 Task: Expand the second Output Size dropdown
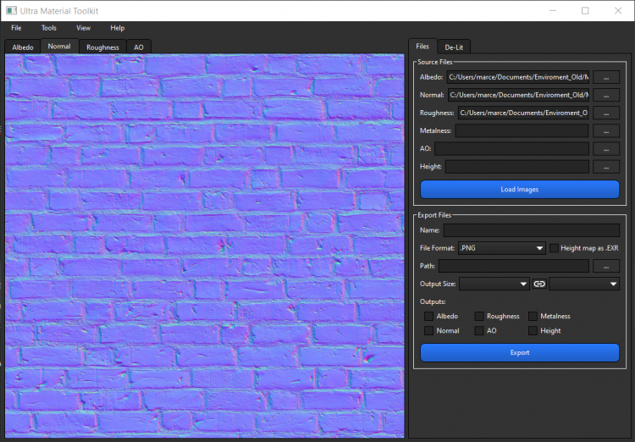pos(584,284)
